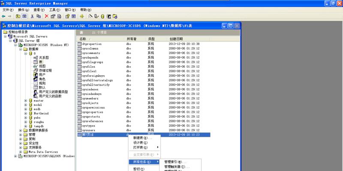
Task: Select 用户定义的数据类型 tree node
Action: pos(53,92)
